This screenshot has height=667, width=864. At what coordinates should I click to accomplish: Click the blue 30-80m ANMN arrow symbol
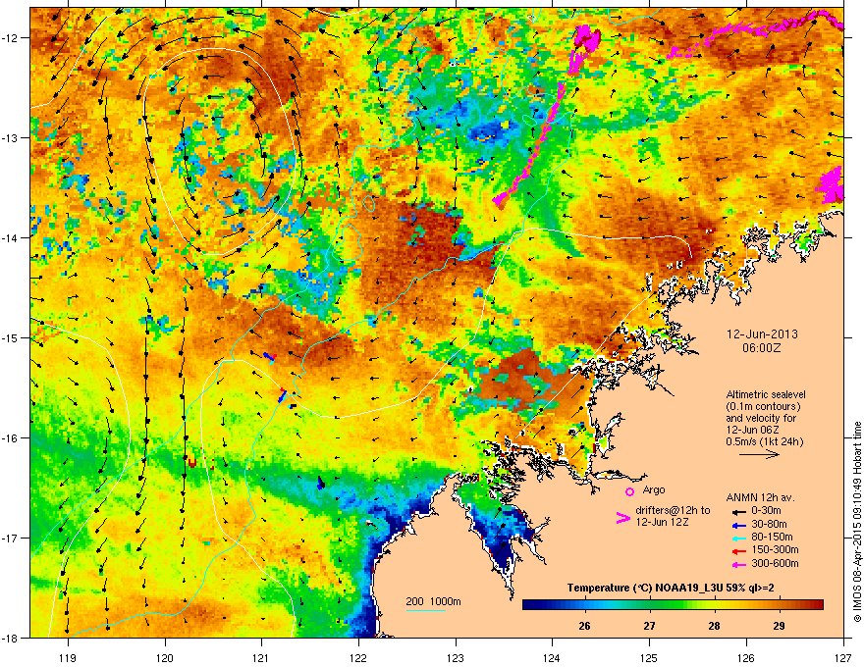[738, 525]
